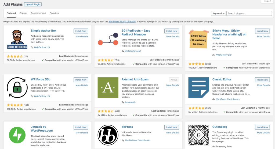Open the WP Force SSL title link
The image size is (275, 149).
click(x=41, y=79)
